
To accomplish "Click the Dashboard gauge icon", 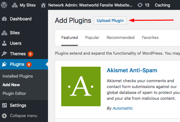I will point(4,19).
